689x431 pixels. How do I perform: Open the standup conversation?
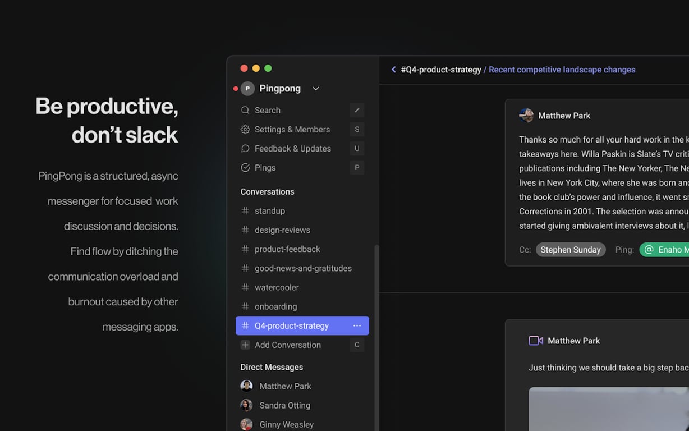tap(302, 211)
